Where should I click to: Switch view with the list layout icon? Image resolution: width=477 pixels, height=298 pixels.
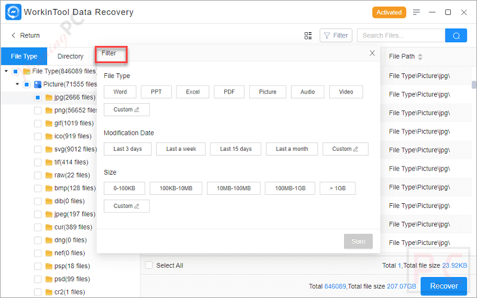308,36
